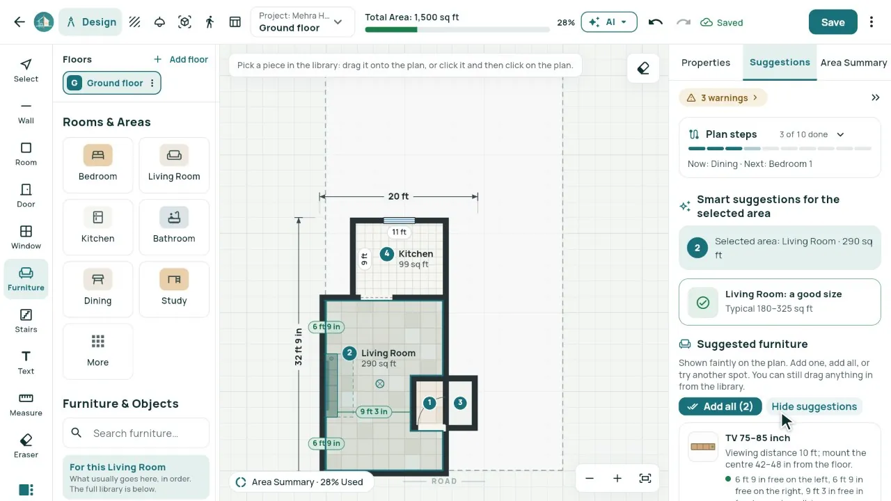Add all two suggested furniture

pyautogui.click(x=720, y=406)
